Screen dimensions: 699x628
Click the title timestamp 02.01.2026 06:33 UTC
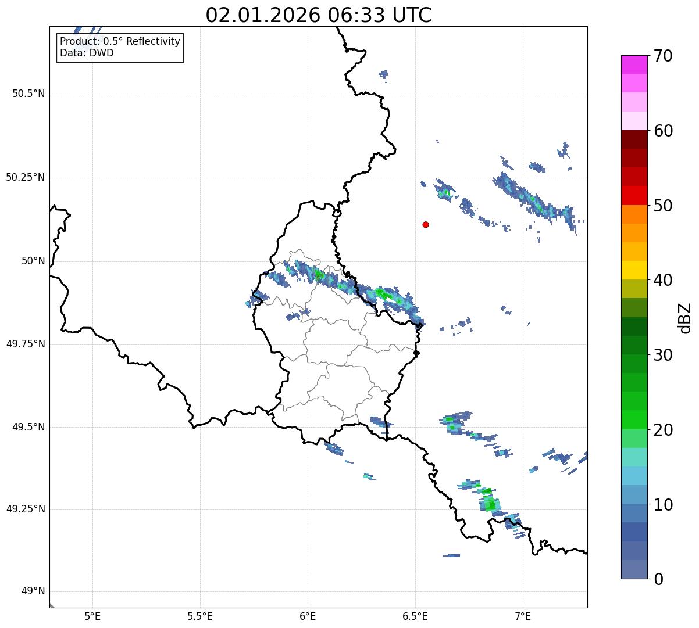coord(319,15)
